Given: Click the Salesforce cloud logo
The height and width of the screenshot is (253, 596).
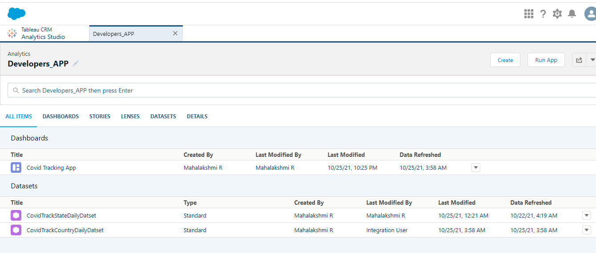Looking at the screenshot, I should 16,14.
